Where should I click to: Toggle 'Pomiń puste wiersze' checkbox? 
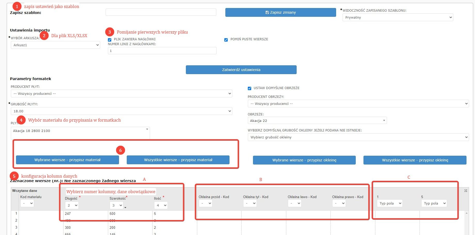(226, 40)
